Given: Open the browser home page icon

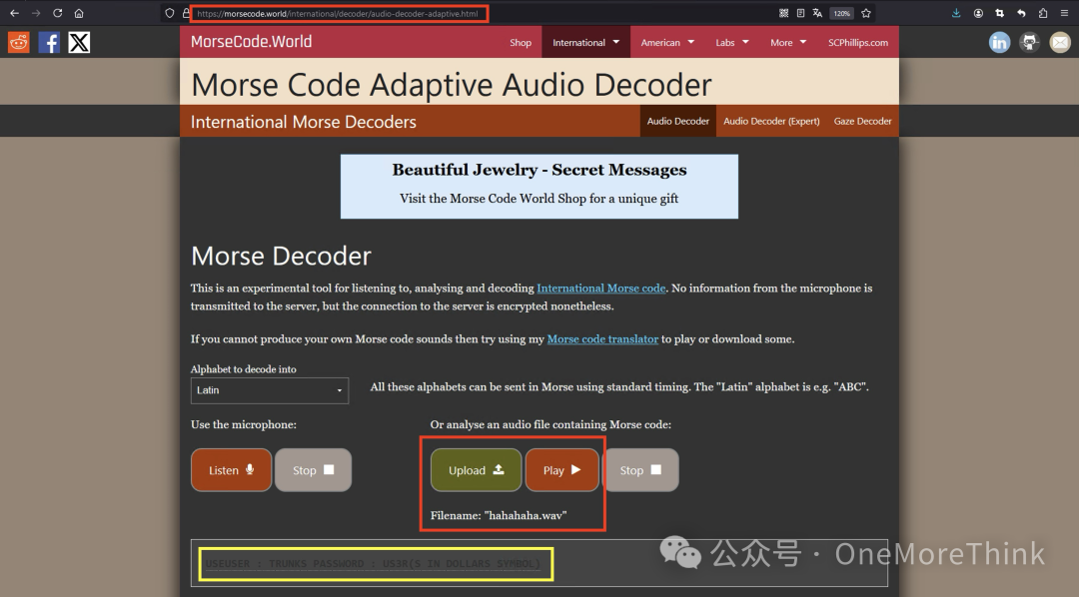Looking at the screenshot, I should (79, 13).
